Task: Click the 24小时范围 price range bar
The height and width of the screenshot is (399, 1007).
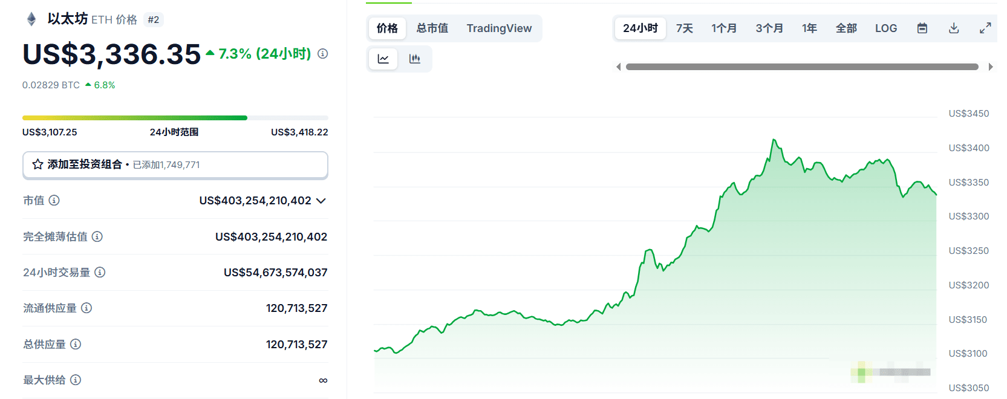Action: click(175, 118)
